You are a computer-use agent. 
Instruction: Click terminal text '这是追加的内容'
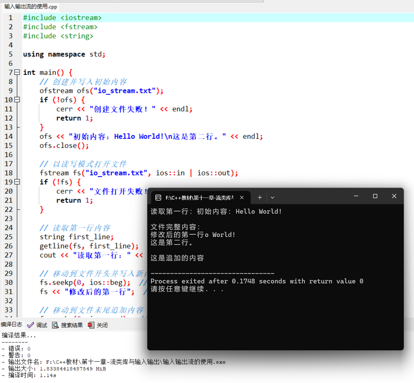pyautogui.click(x=177, y=258)
